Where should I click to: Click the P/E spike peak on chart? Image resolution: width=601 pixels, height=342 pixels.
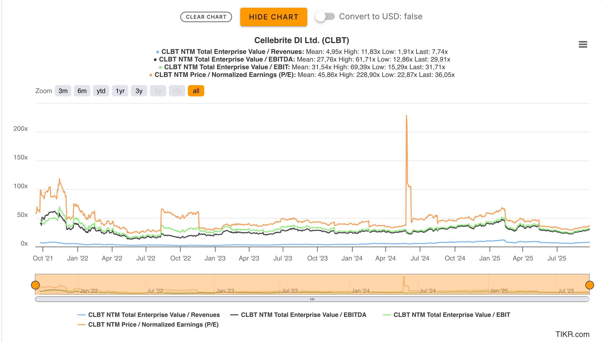406,116
